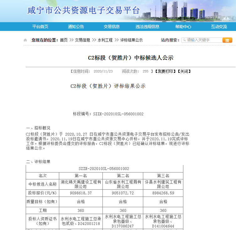Navigate to 水利工程 in the breadcrumb

click(x=105, y=40)
